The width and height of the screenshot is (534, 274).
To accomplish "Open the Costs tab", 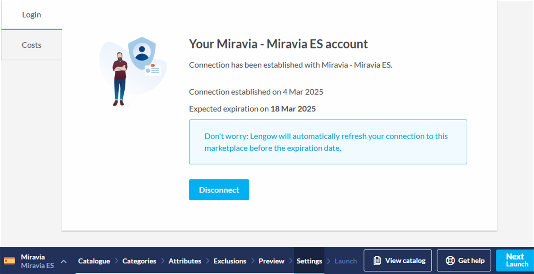I will (32, 45).
